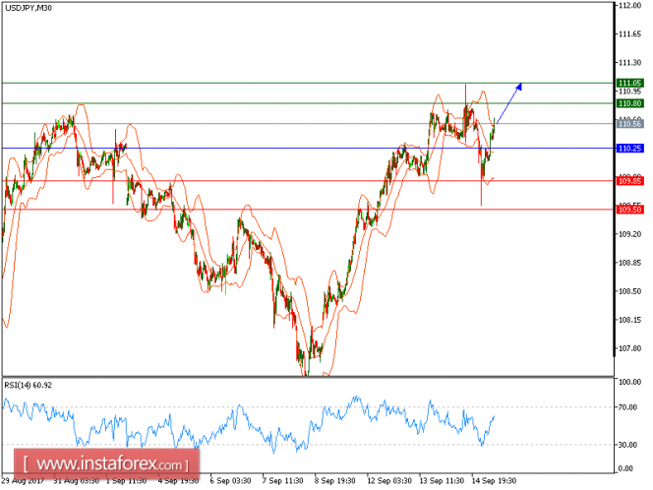Click the 13 Sep 11:30 time label
Image resolution: width=653 pixels, height=490 pixels.
[442, 481]
